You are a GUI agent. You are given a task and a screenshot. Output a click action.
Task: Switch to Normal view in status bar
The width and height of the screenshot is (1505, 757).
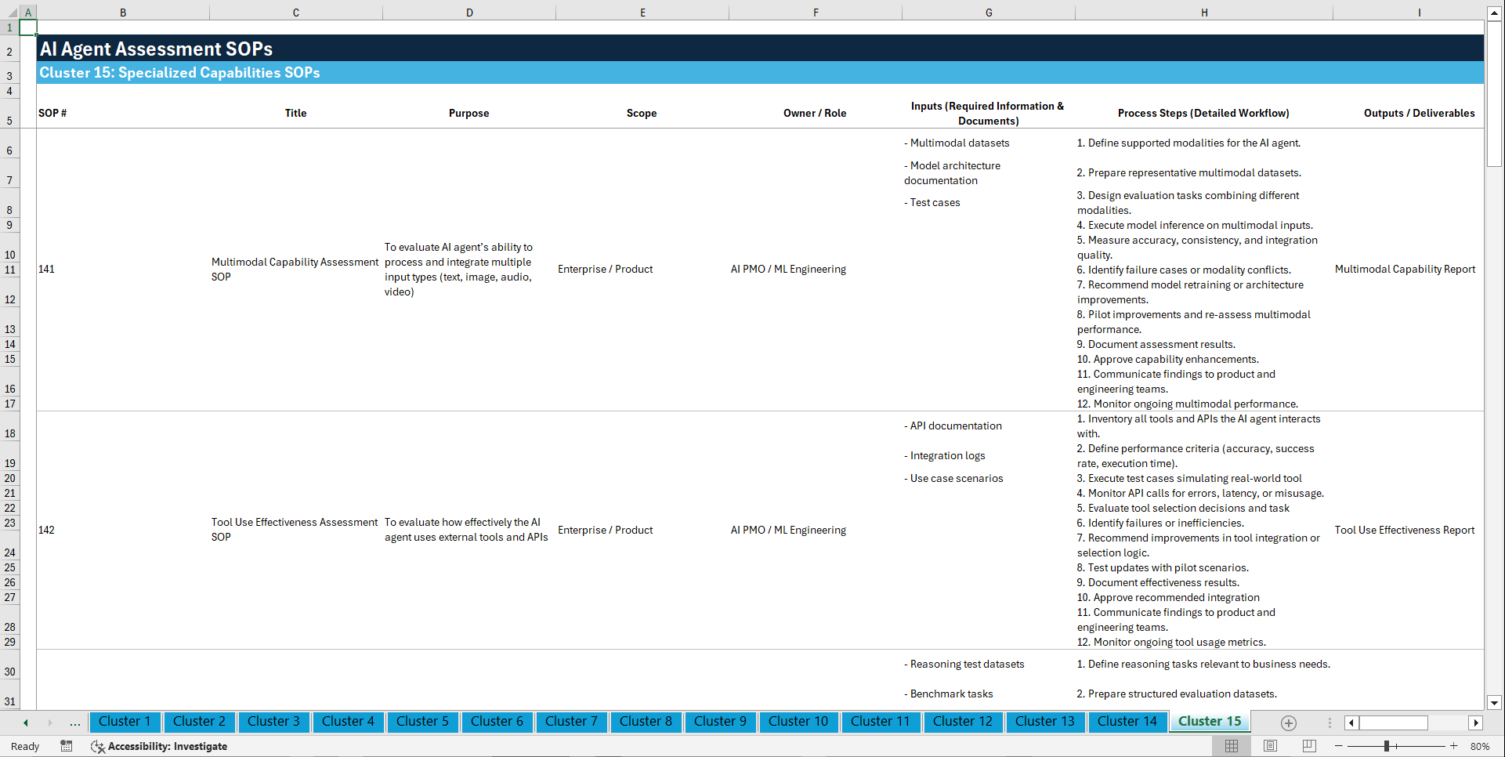1231,746
